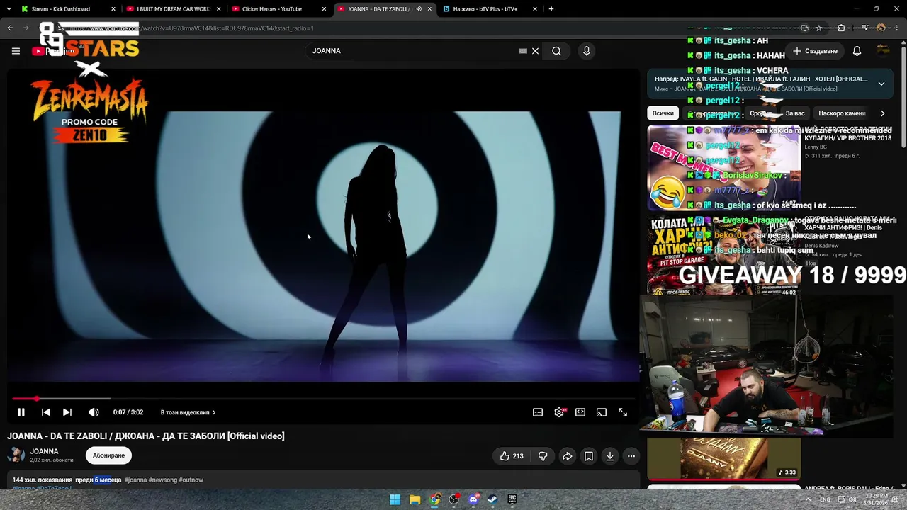
Task: Download the video
Action: (x=609, y=456)
